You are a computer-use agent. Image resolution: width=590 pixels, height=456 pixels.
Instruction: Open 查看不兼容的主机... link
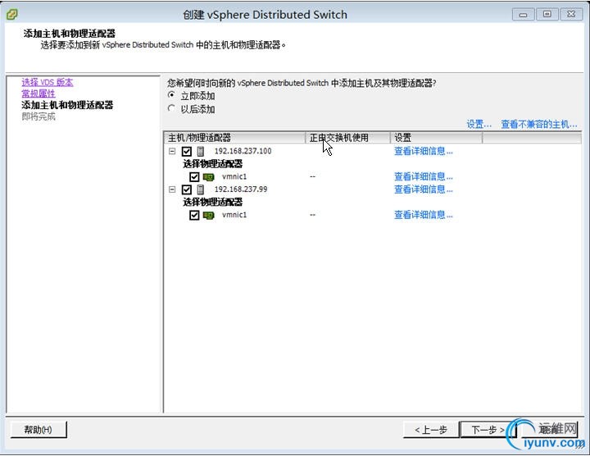539,125
